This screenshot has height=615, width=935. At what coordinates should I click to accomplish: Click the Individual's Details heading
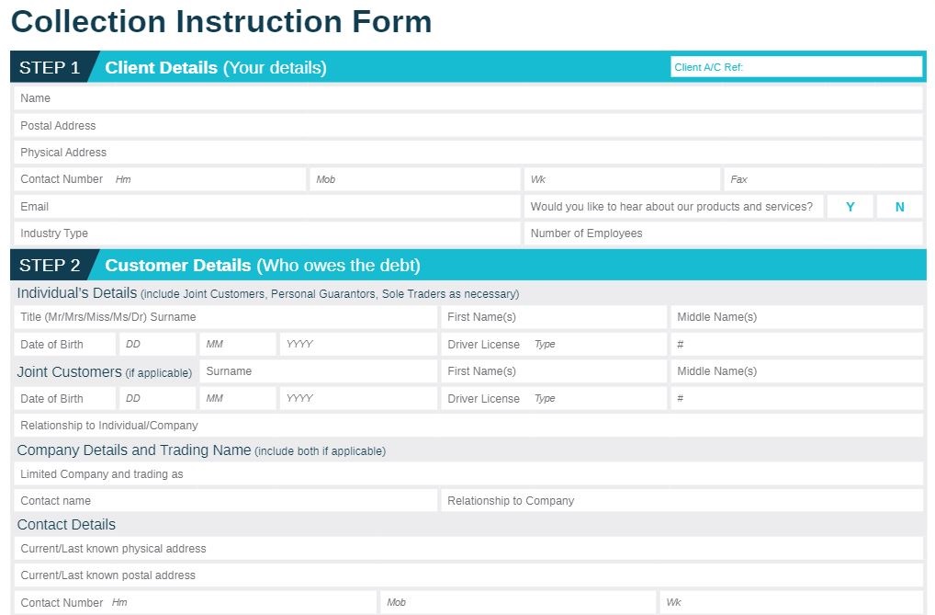[x=77, y=293]
